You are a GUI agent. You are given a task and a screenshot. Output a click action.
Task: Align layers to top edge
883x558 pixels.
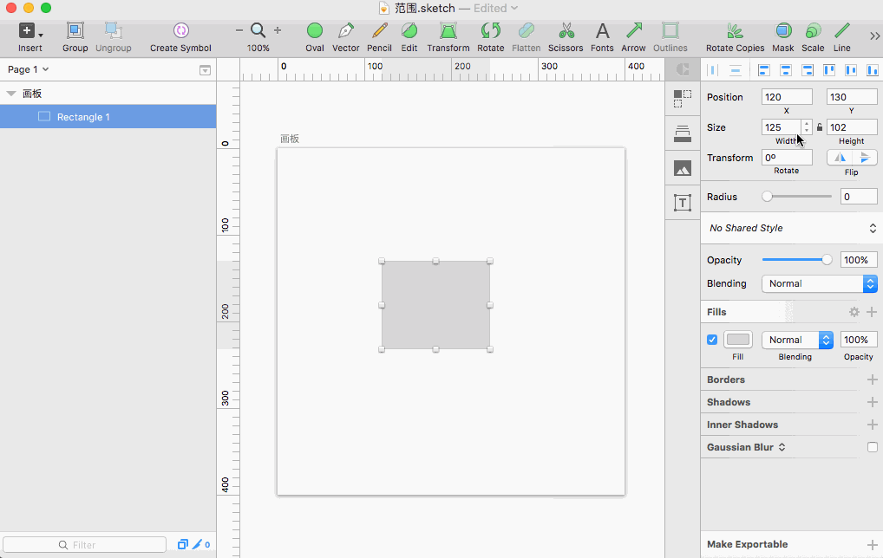[x=829, y=69]
